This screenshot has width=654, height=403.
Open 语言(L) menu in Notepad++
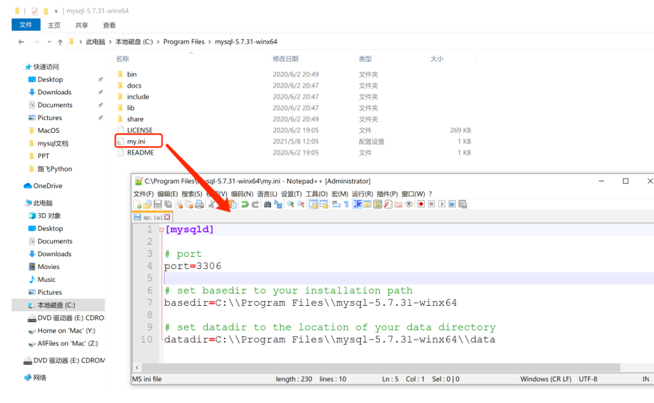(267, 194)
